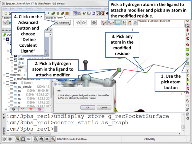
Task: Open the Advanced dropdown button
Action: (63, 23)
